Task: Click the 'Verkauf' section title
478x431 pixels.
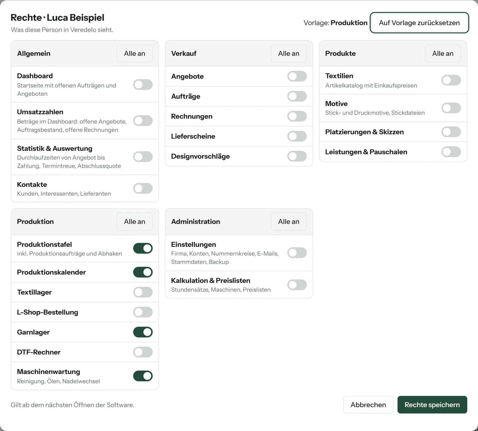Action: [x=184, y=53]
